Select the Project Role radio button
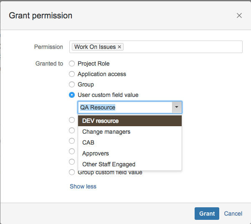Screen dimensions: 251x224 pyautogui.click(x=72, y=64)
